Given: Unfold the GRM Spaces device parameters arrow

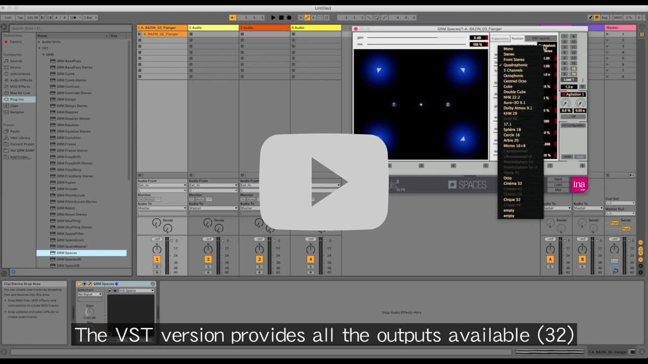Looking at the screenshot, I should tap(85, 284).
